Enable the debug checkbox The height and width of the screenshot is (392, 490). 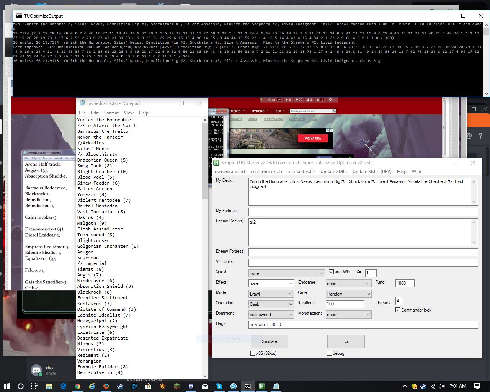(x=329, y=353)
